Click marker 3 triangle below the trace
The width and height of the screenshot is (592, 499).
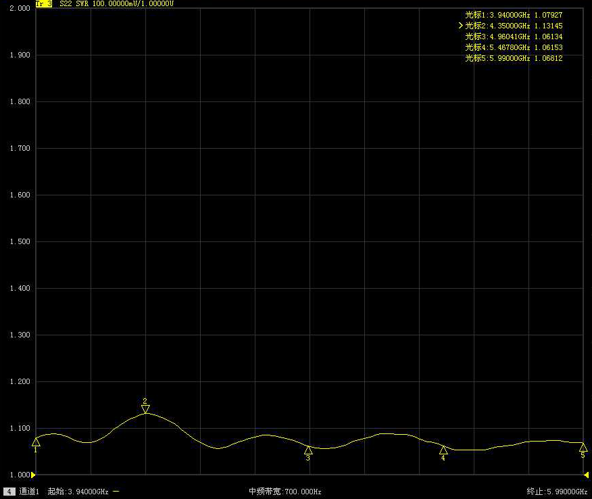pyautogui.click(x=308, y=450)
